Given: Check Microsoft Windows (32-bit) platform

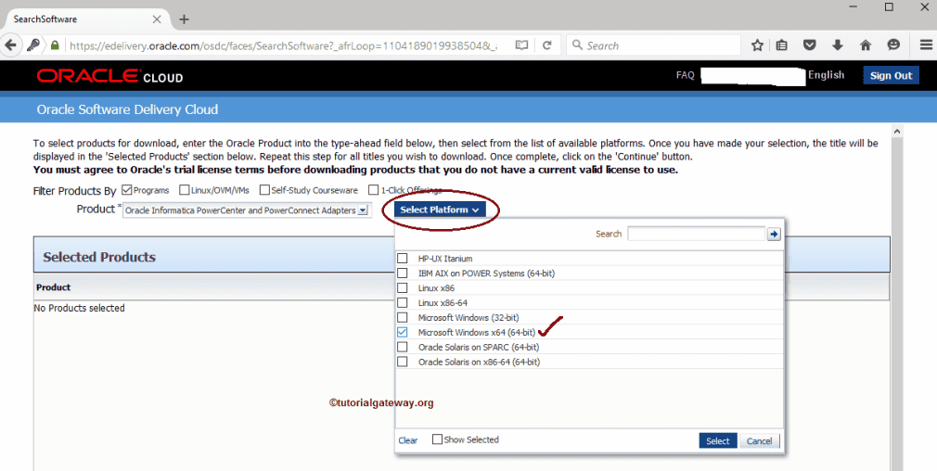Looking at the screenshot, I should (x=403, y=318).
